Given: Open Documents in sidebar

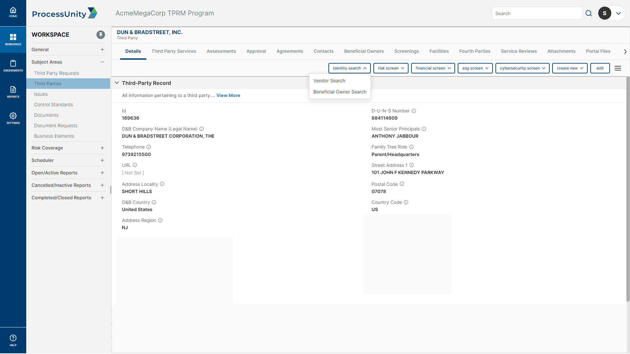Looking at the screenshot, I should (46, 115).
